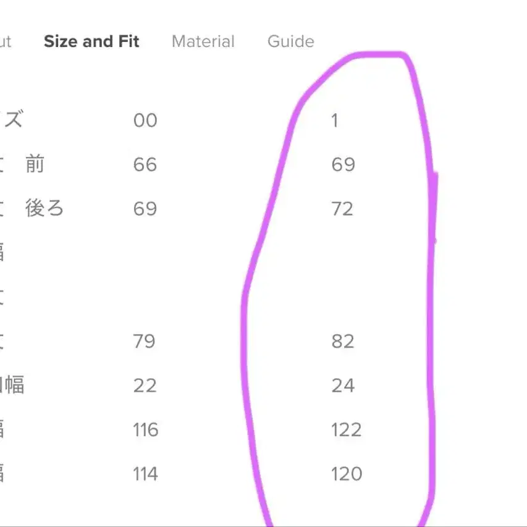Viewport: 527px width, 527px height.
Task: Click the circled bottom value 120
Action: (346, 474)
